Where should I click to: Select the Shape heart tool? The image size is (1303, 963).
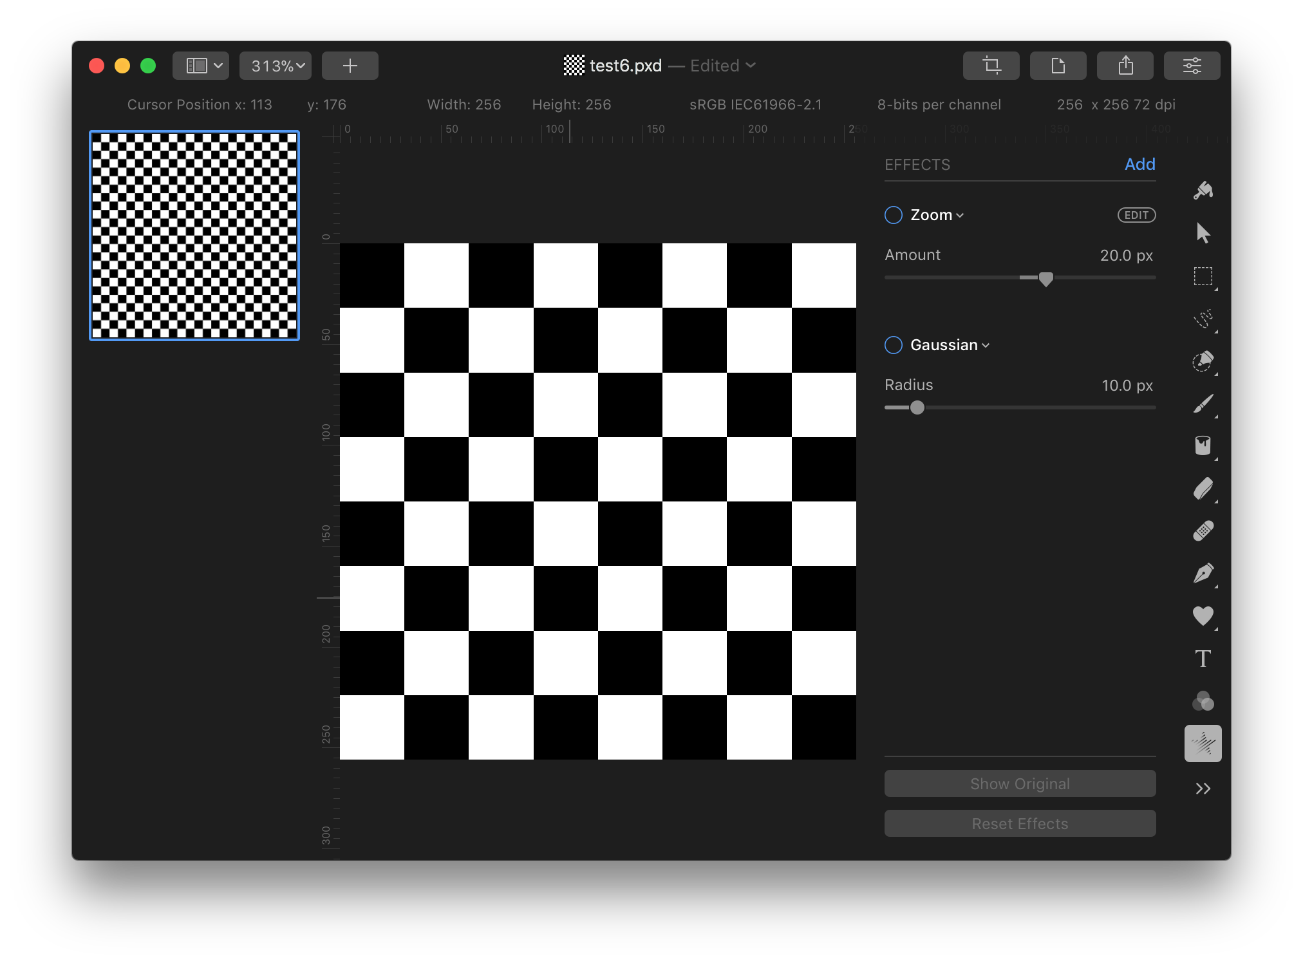click(x=1203, y=616)
